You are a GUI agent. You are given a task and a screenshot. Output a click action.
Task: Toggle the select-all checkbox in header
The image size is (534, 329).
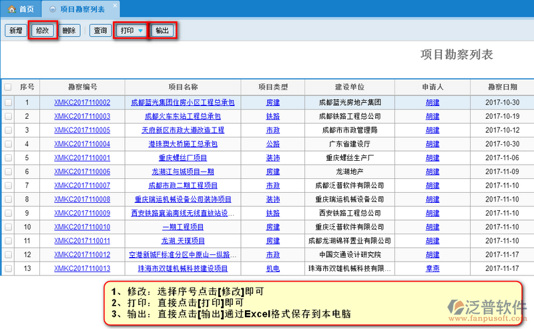click(8, 87)
